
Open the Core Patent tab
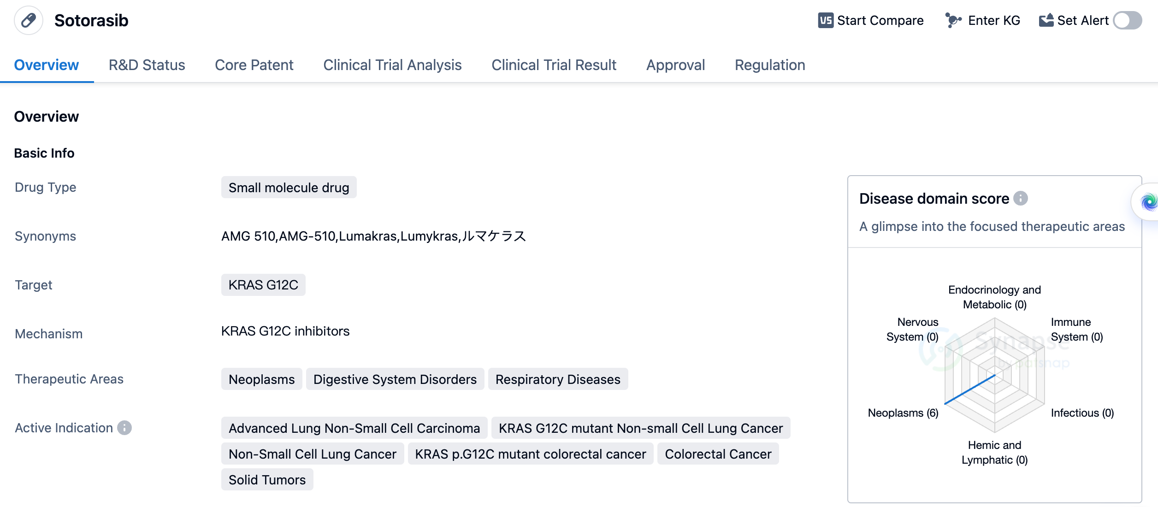pos(254,65)
